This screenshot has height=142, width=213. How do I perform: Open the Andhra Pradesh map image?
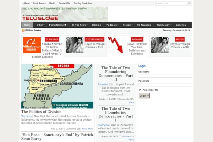tap(57, 86)
